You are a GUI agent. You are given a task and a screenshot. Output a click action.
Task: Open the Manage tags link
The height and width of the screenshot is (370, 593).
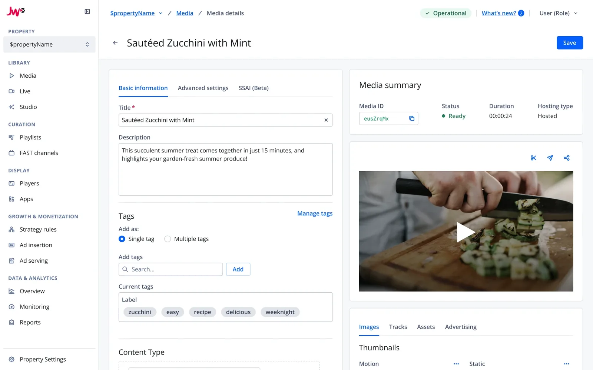pyautogui.click(x=315, y=213)
